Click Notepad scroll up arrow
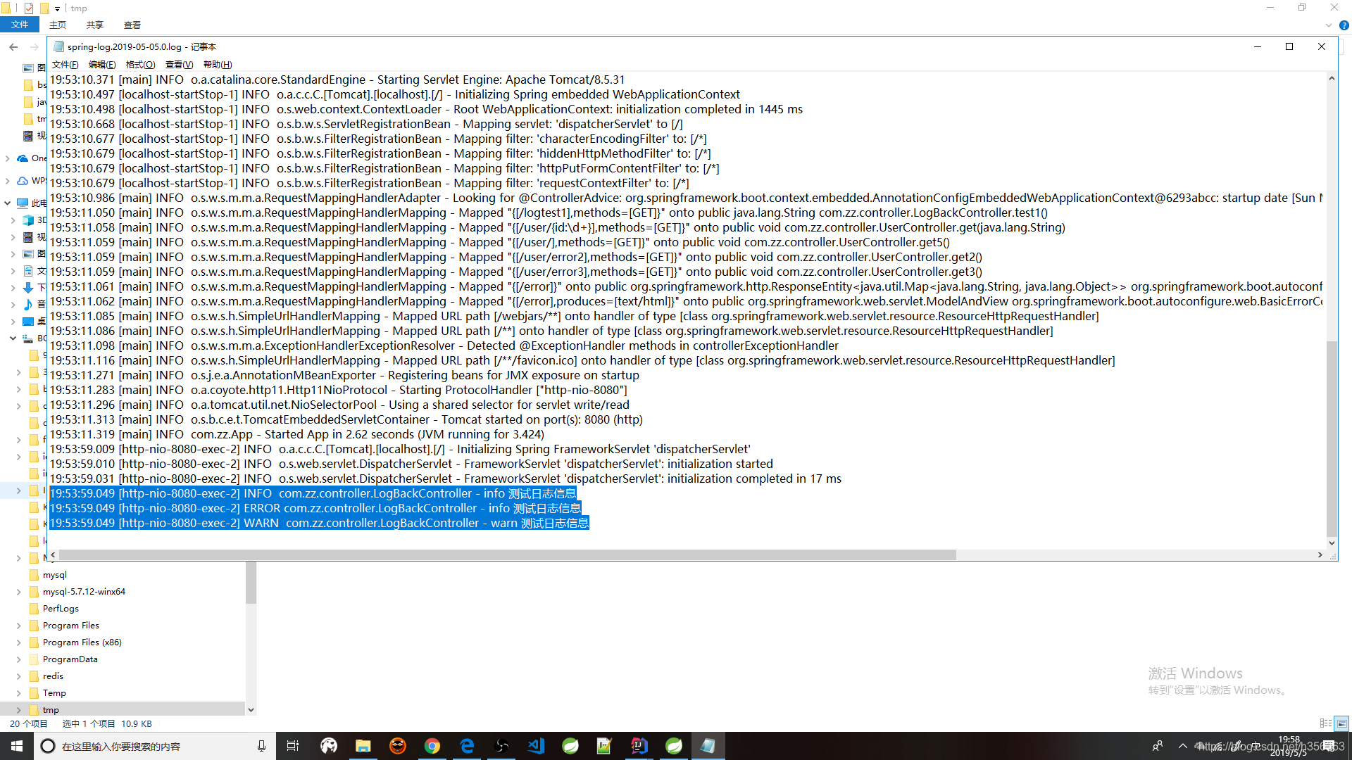 (x=1332, y=78)
